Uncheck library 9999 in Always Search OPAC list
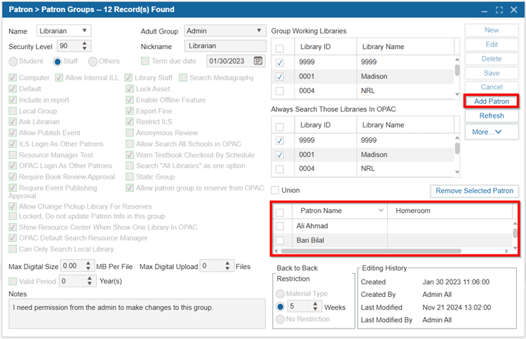The height and width of the screenshot is (339, 526). pos(279,141)
